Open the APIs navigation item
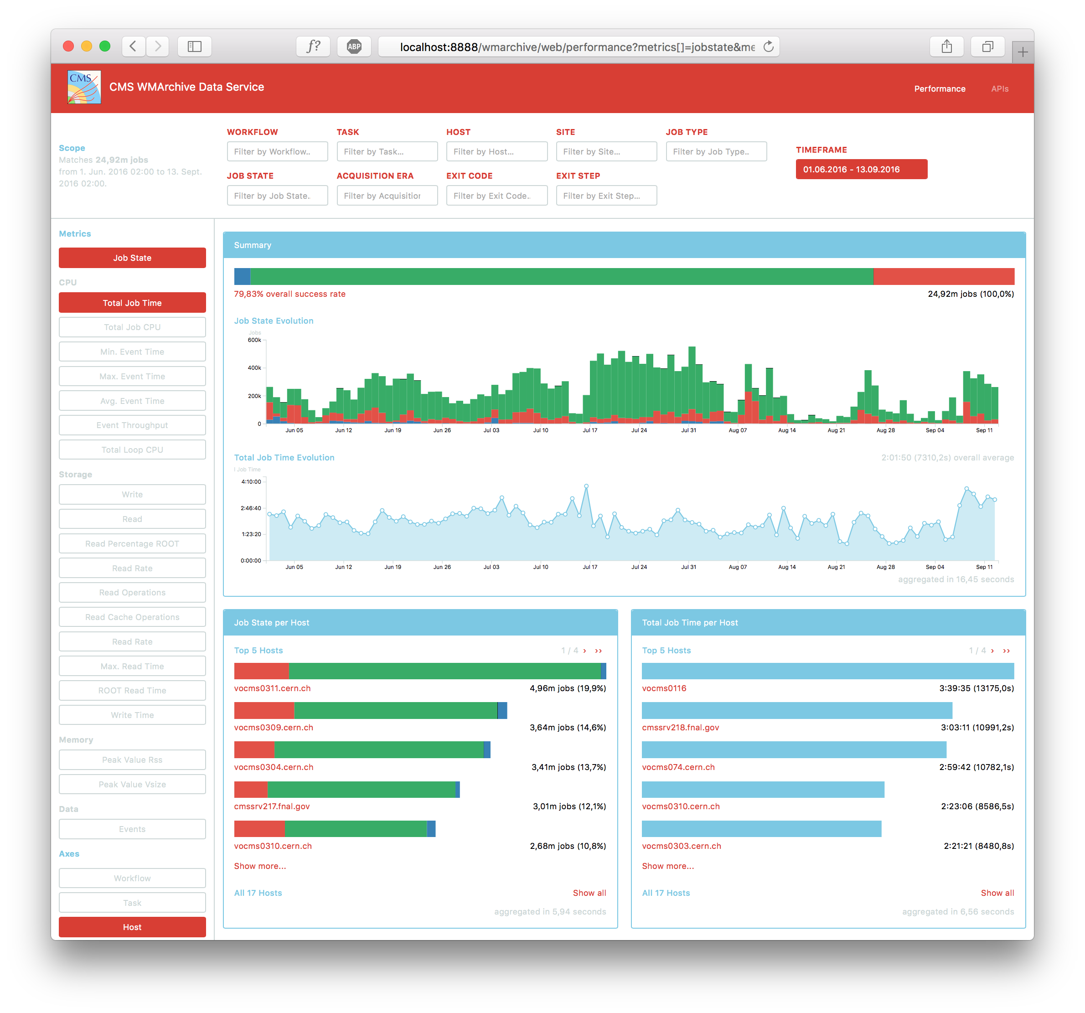 [999, 88]
